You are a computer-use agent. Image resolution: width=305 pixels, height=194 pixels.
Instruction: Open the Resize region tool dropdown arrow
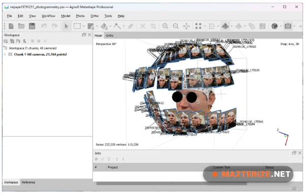pyautogui.click(x=97, y=26)
